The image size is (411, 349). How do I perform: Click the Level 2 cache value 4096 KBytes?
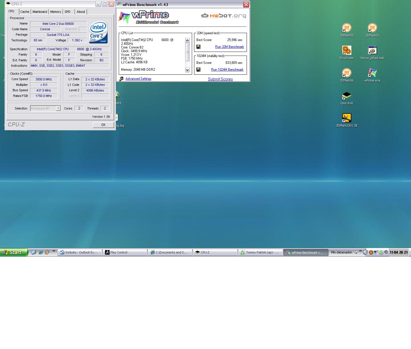pos(95,90)
